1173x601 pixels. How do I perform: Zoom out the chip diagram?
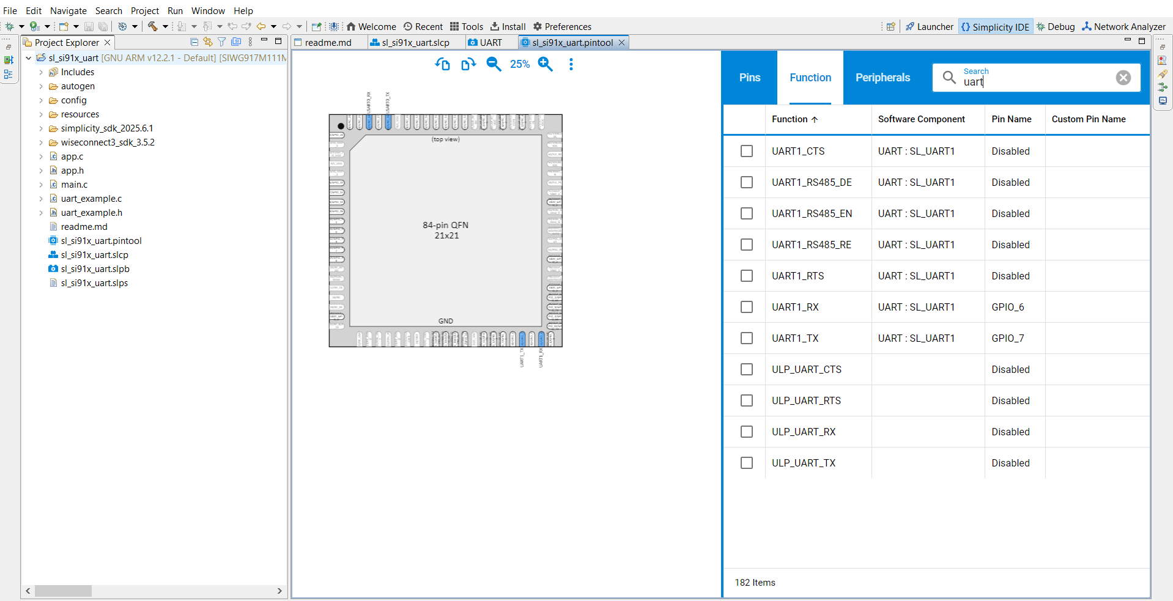point(494,64)
